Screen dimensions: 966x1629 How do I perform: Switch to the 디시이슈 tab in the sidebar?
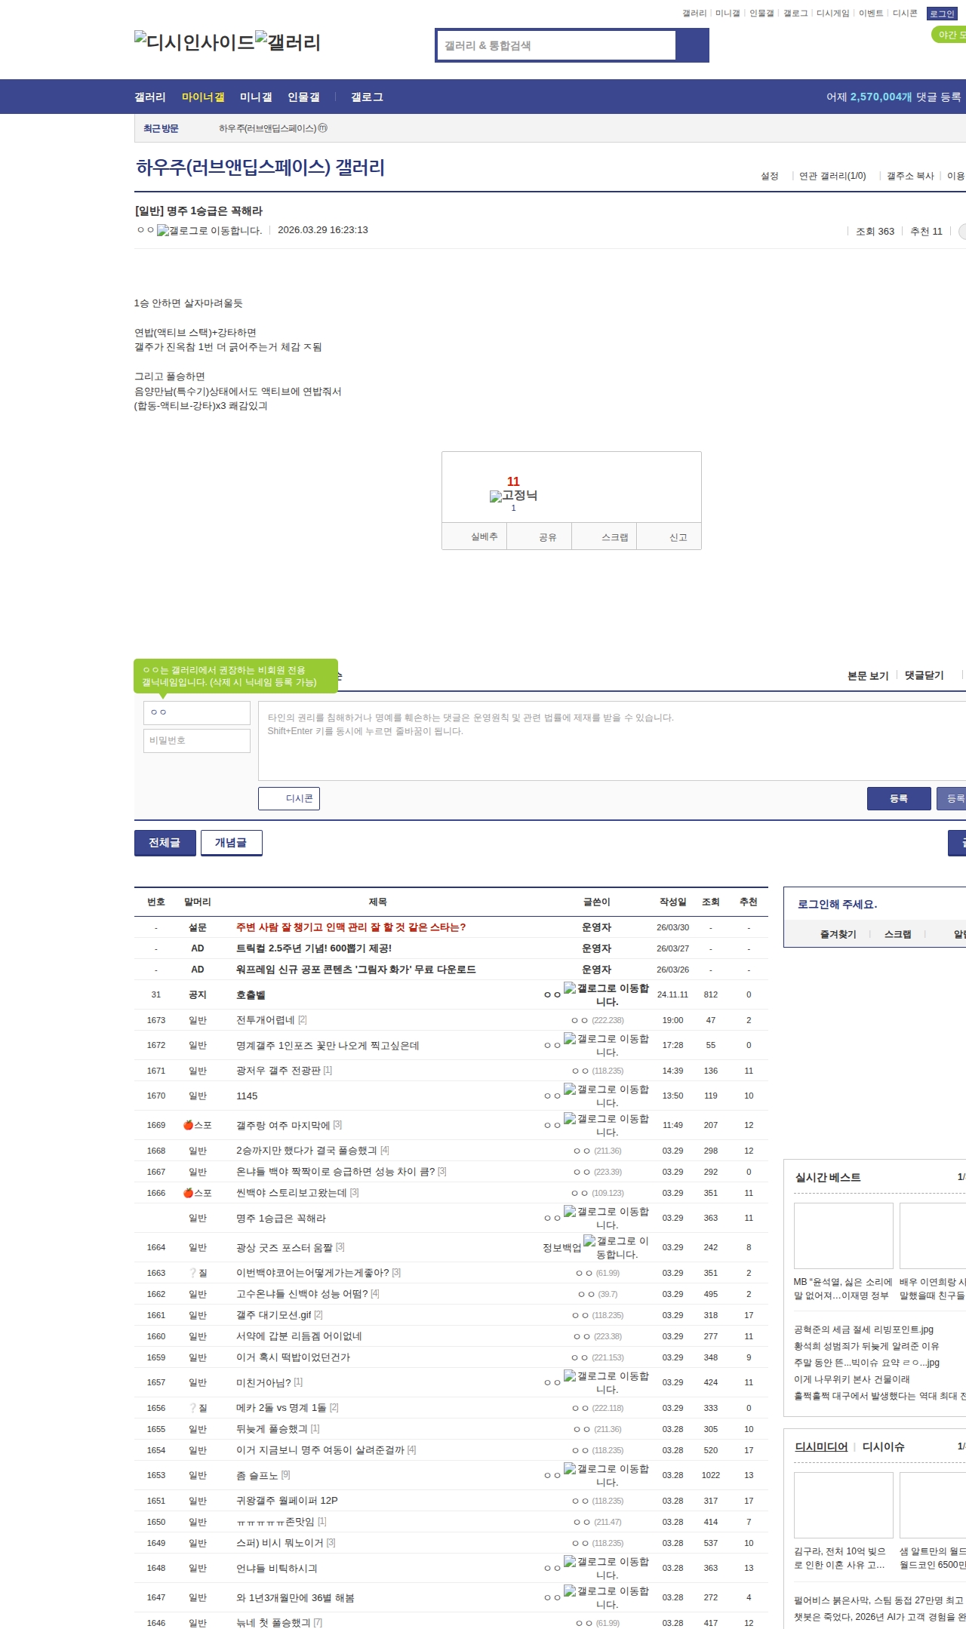click(883, 1446)
